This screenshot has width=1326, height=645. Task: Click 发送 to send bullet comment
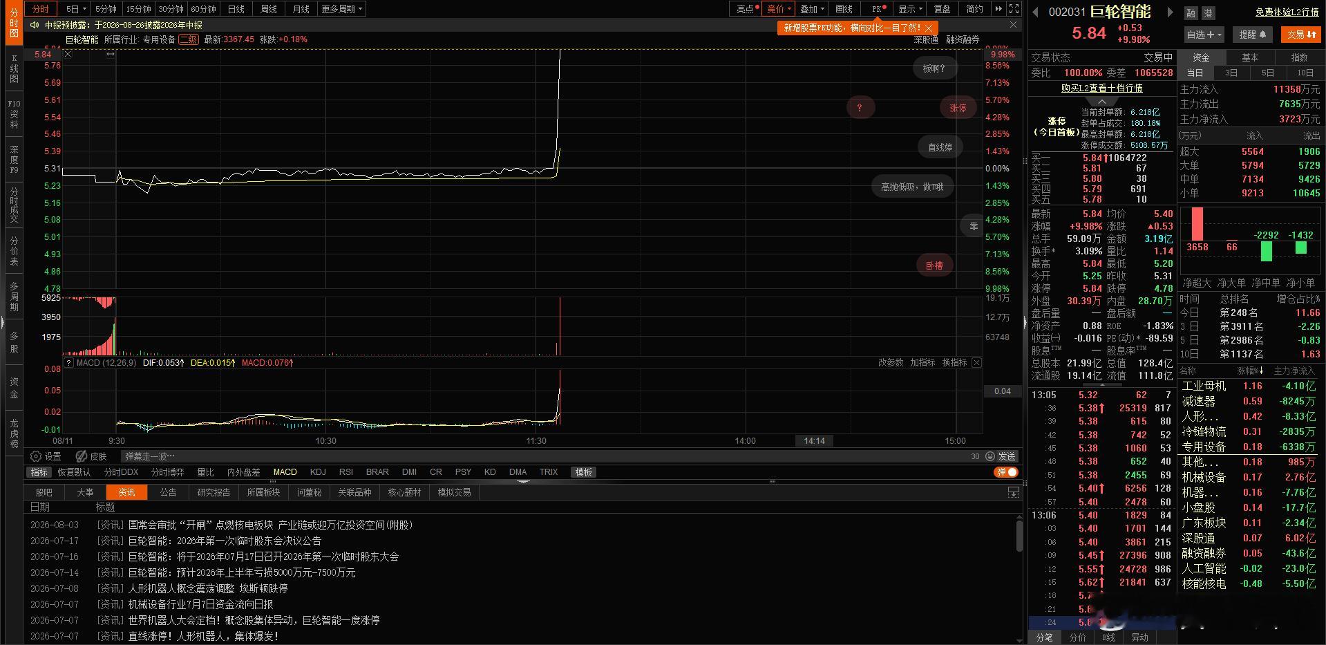[1007, 456]
